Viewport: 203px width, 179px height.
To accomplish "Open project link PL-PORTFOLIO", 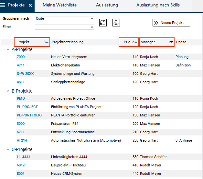I will 29,115.
